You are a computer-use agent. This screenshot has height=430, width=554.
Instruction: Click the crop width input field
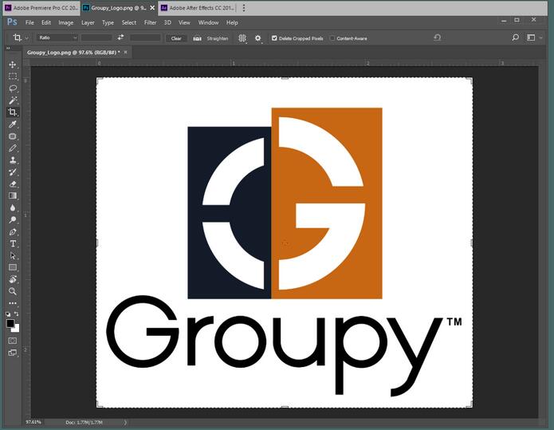[x=96, y=37]
